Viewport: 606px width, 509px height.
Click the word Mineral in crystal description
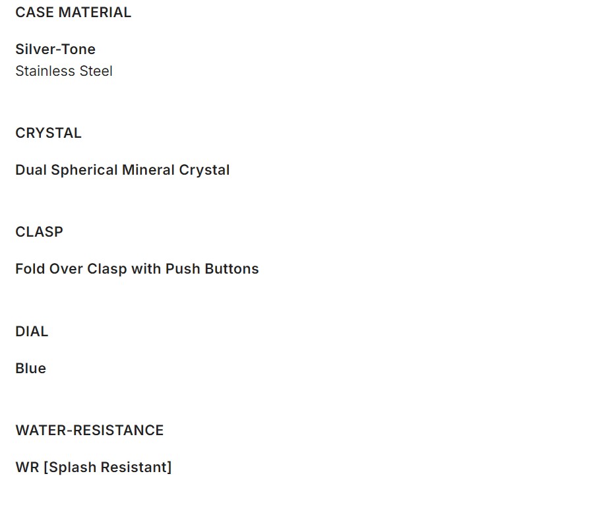coord(148,170)
